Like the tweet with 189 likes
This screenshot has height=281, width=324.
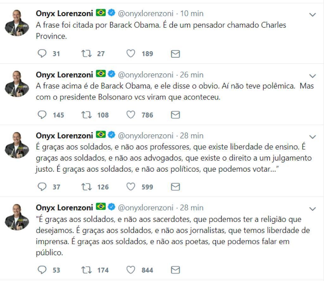[131, 54]
